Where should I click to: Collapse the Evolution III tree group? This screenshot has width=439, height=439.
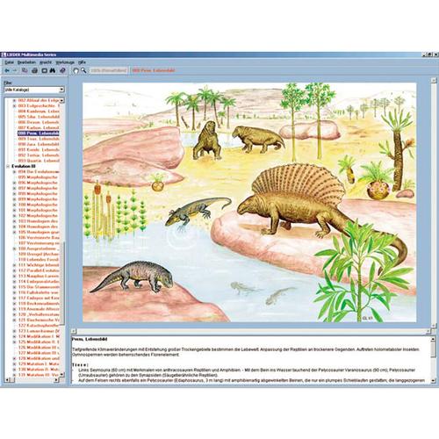pos(8,166)
